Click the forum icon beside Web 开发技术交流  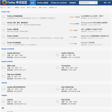[58, 89]
